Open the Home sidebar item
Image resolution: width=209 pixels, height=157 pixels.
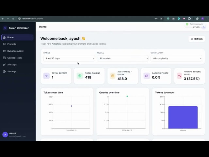coord(17,37)
